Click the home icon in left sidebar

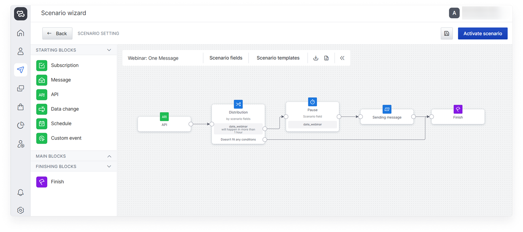(20, 33)
